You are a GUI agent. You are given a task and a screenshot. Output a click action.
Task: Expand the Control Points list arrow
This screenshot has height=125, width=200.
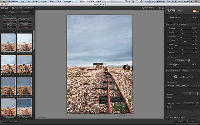(197, 82)
